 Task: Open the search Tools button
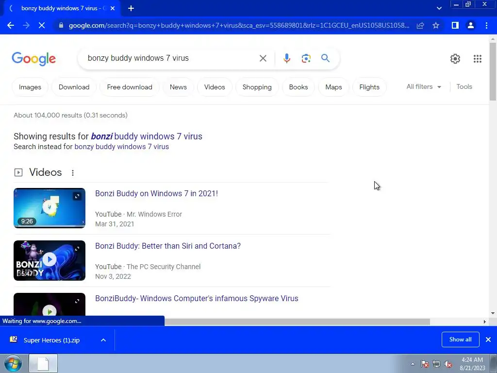click(x=464, y=86)
